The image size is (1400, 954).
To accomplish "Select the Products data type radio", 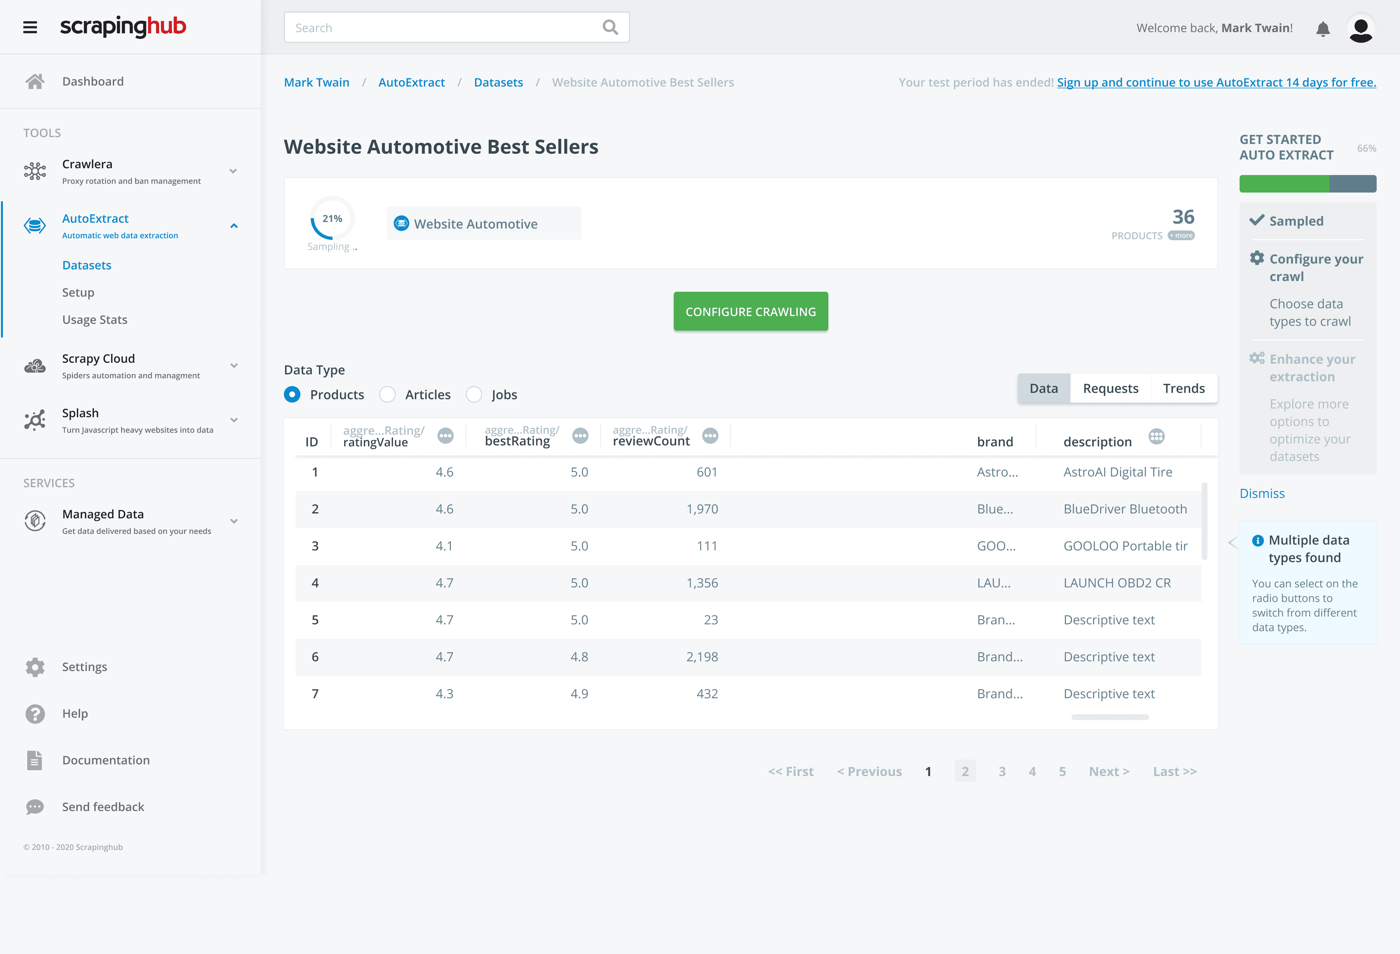I will click(x=292, y=395).
